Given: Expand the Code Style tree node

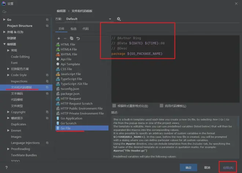Looking at the screenshot, I should 8,75.
